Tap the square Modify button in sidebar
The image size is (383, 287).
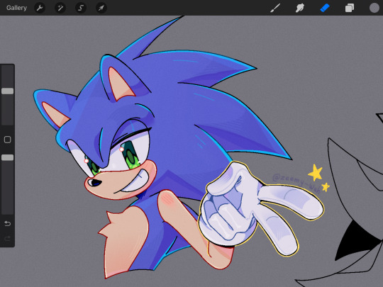tap(8, 140)
